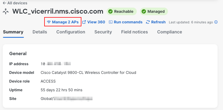This screenshot has height=110, width=223.
Task: Click the ACCESS device role value
Action: (48, 81)
